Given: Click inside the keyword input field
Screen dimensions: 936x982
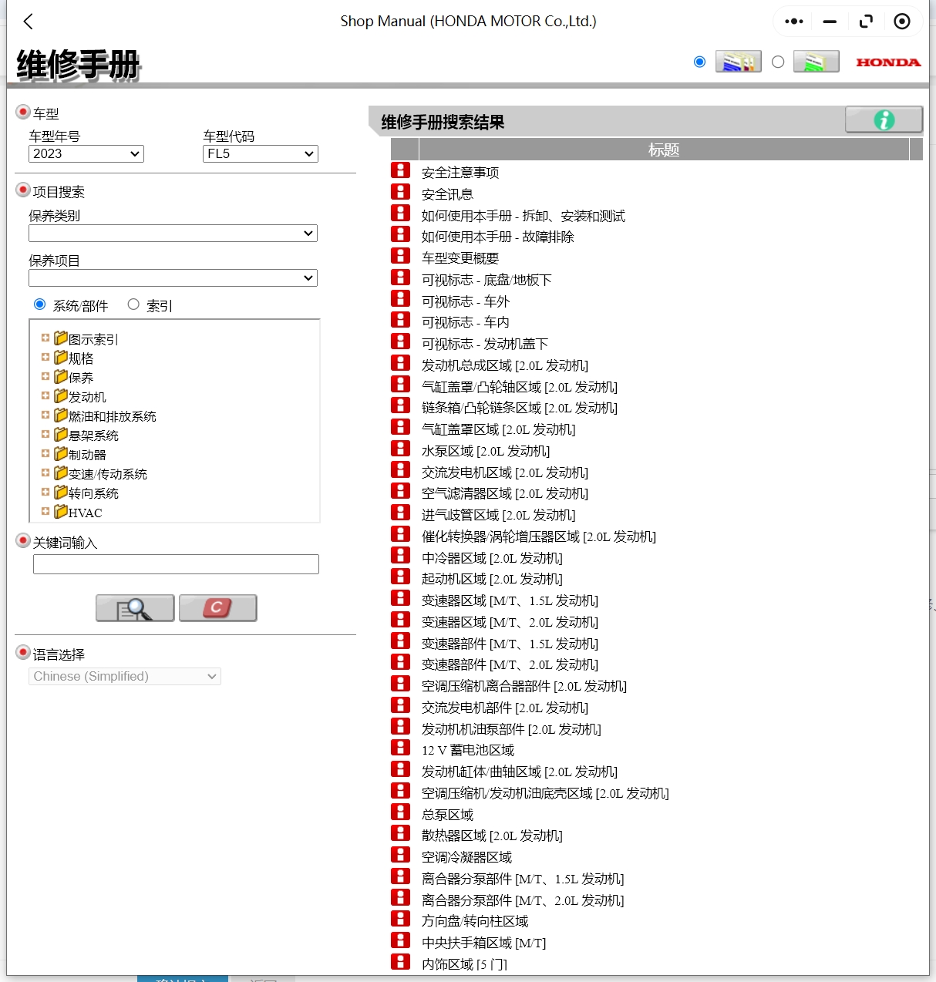Looking at the screenshot, I should 176,564.
